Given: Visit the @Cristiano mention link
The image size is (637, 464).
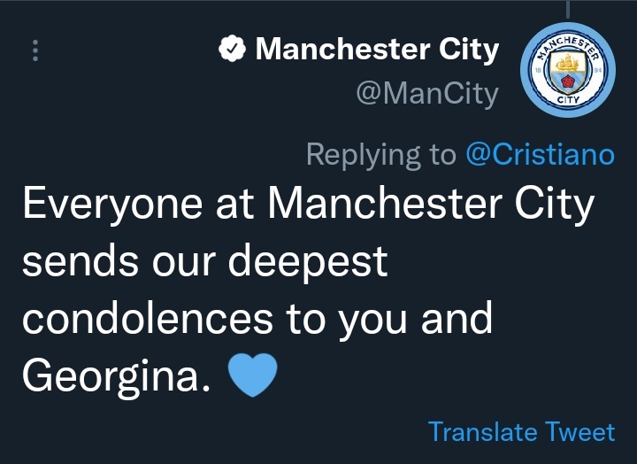Looking at the screenshot, I should click(x=540, y=154).
